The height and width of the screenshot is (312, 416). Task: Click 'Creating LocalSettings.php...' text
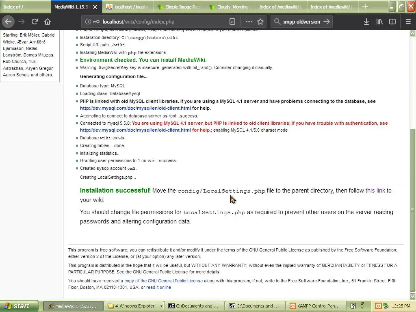(108, 177)
